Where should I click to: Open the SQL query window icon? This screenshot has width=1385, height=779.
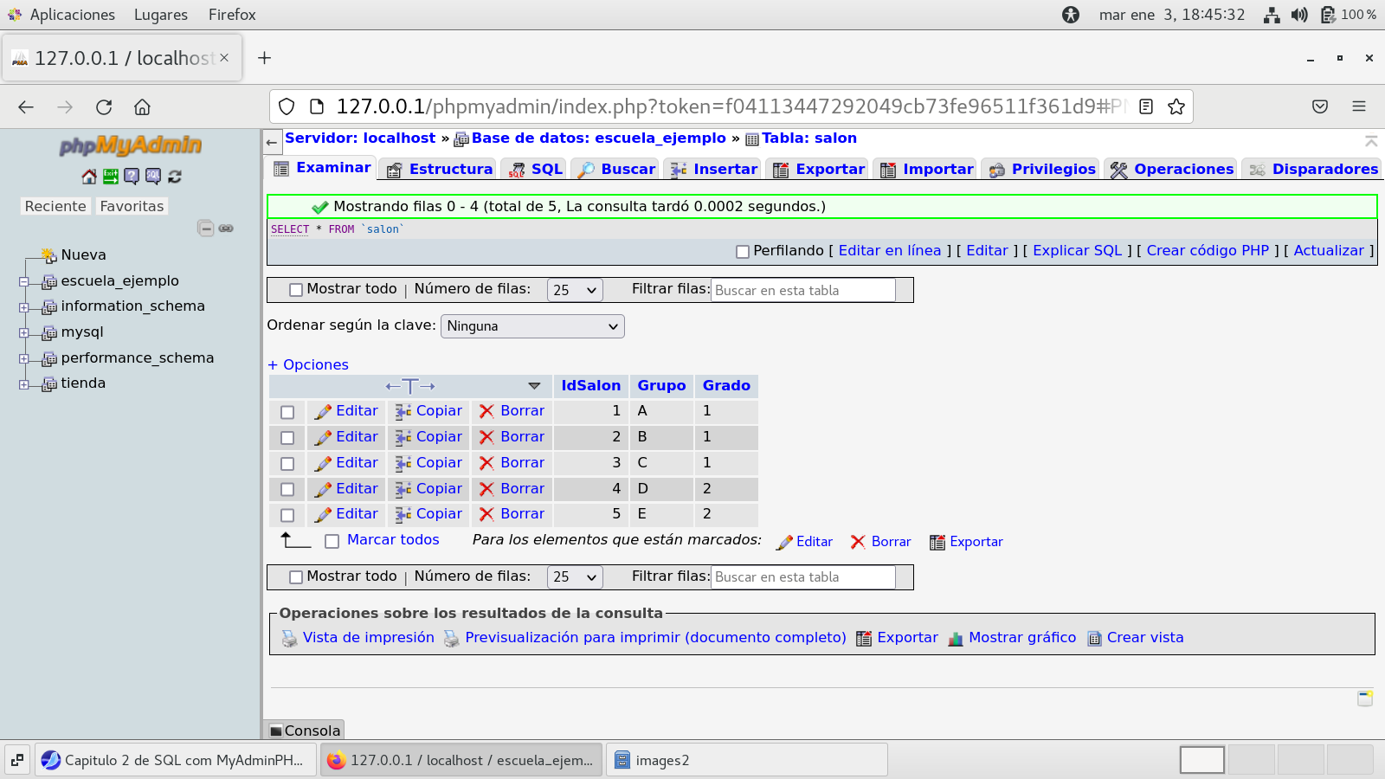coord(153,177)
